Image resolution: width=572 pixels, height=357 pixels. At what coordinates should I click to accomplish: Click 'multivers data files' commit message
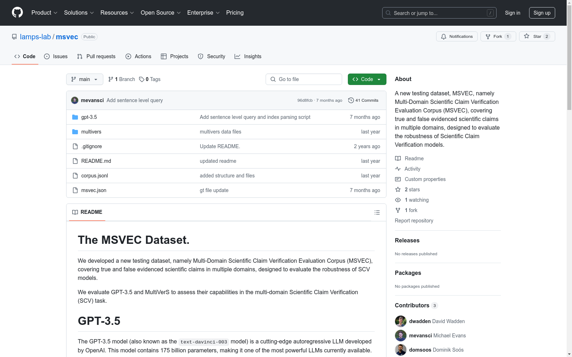coord(221,132)
